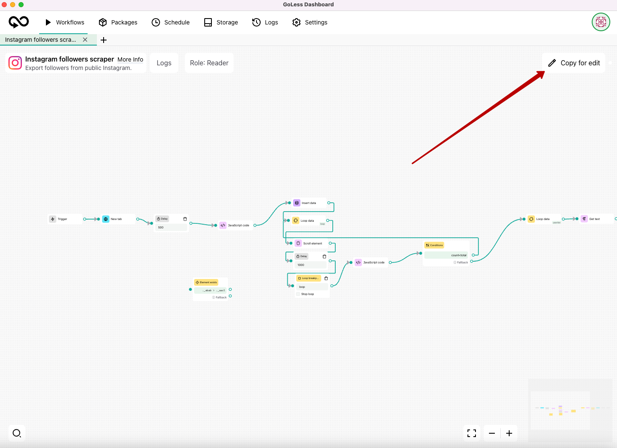Click the delay value field showing 1000
This screenshot has width=617, height=448.
coord(310,265)
